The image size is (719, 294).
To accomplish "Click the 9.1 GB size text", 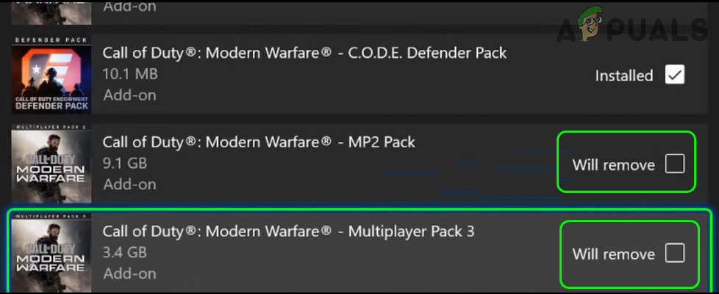I will tap(125, 163).
